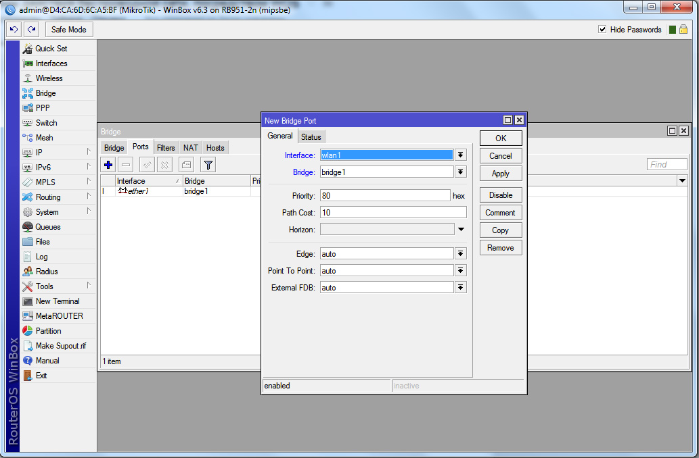Viewport: 699px width, 458px height.
Task: Open New Terminal in sidebar
Action: tap(57, 301)
